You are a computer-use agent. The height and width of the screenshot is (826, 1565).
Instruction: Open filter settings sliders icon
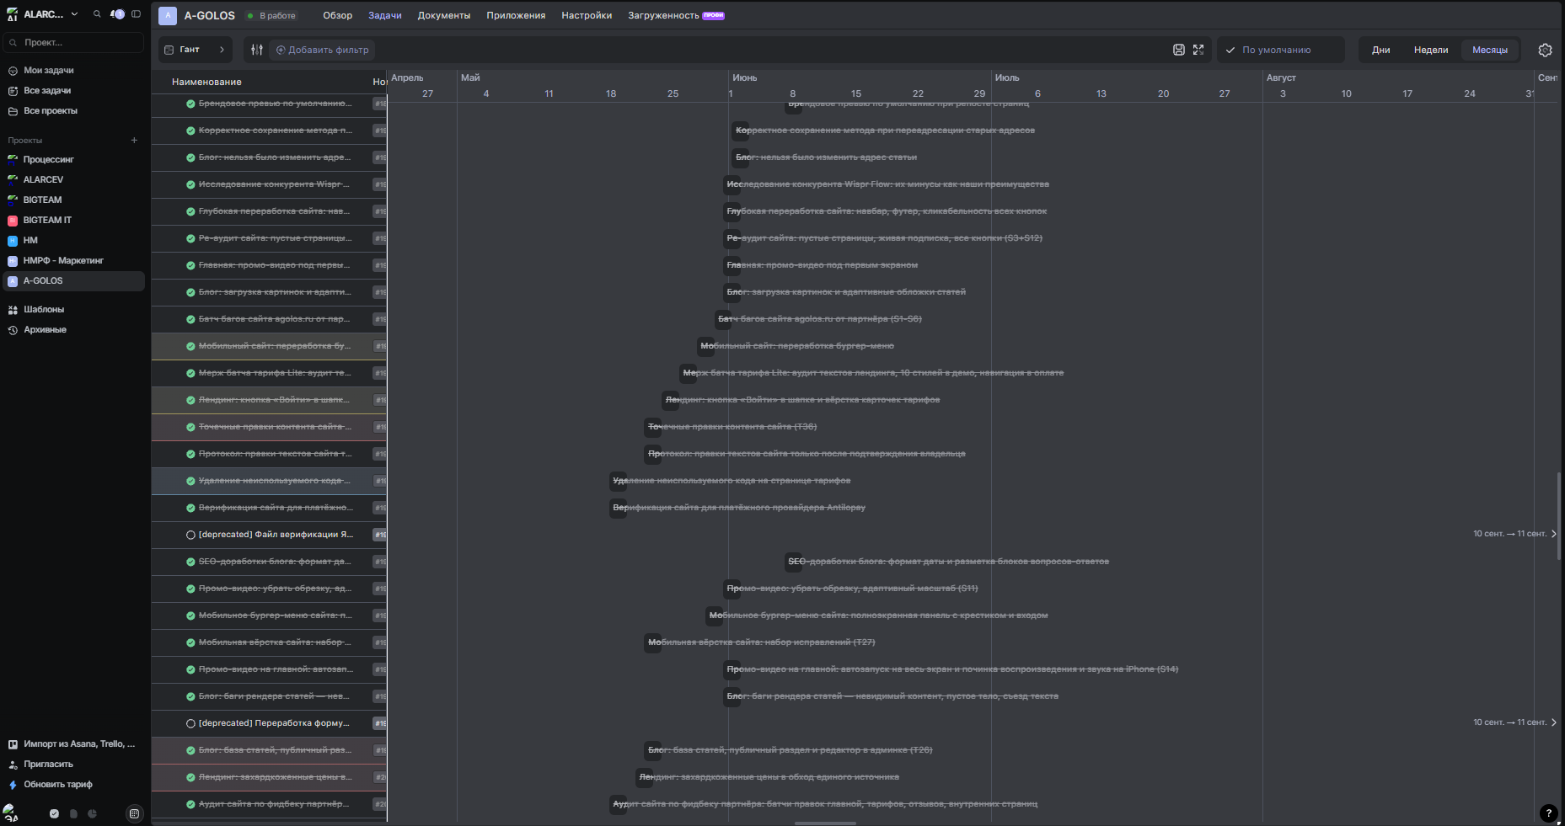(x=257, y=50)
